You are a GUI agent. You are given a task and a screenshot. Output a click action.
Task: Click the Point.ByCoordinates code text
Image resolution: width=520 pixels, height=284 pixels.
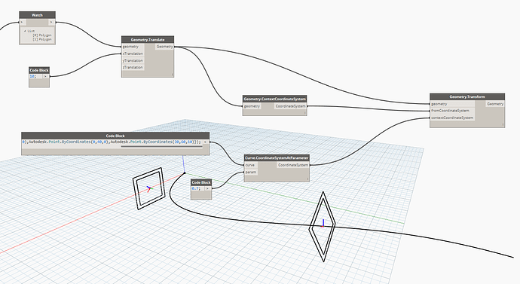[x=112, y=142]
